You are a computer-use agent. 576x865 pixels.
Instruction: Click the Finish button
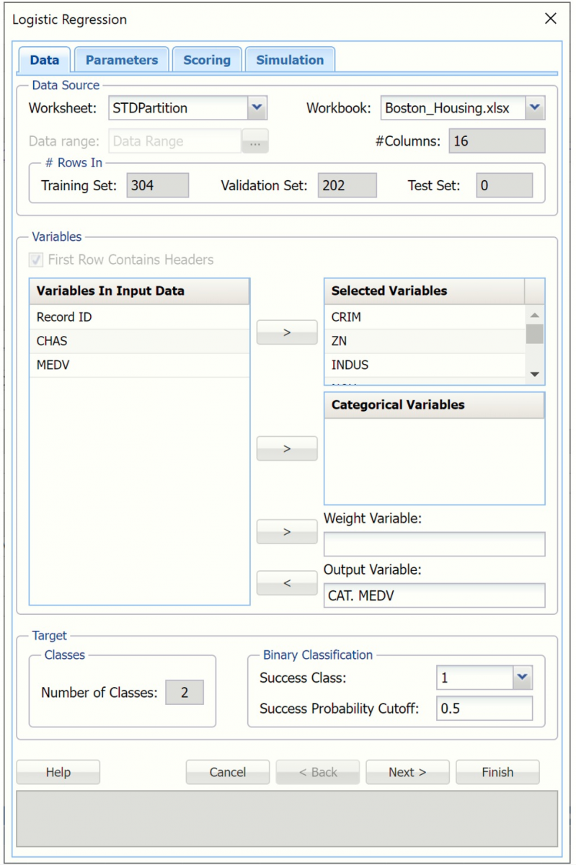point(497,772)
